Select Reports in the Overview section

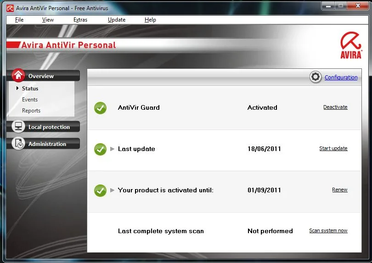[x=31, y=111]
